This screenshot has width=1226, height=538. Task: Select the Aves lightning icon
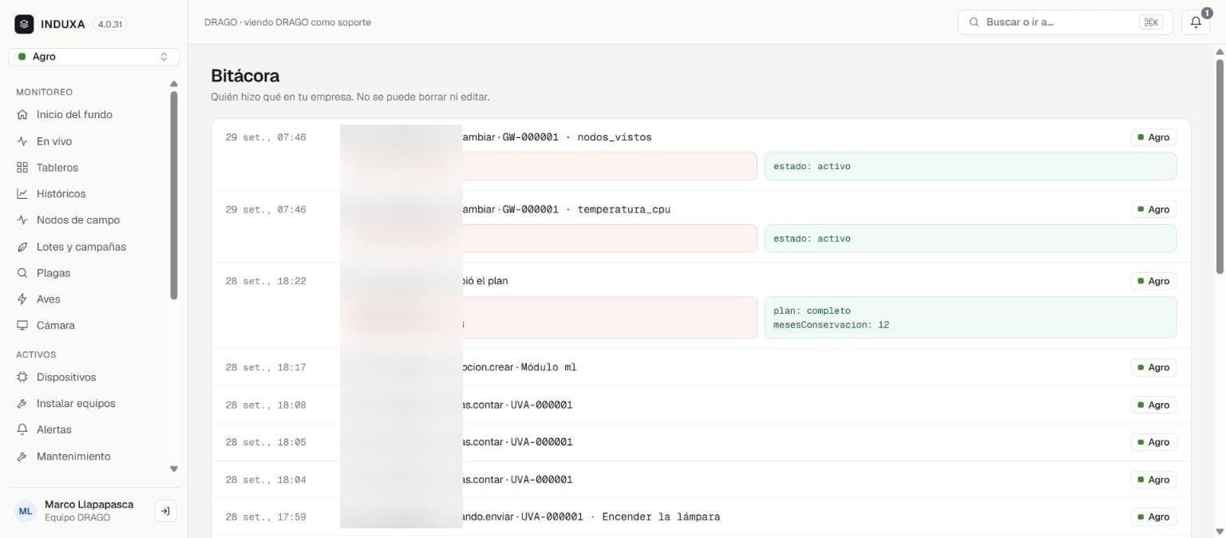[x=22, y=299]
